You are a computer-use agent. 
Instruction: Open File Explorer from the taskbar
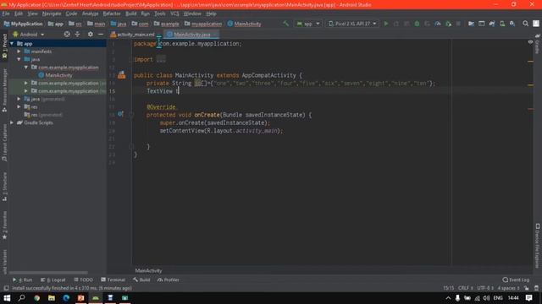[x=52, y=298]
